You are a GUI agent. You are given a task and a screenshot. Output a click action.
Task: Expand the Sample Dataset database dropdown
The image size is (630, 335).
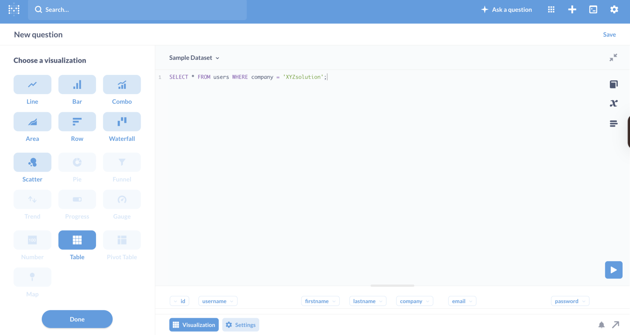click(194, 58)
